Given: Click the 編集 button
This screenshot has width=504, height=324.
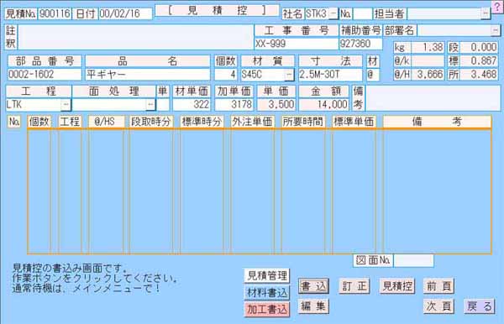Looking at the screenshot, I should 313,306.
